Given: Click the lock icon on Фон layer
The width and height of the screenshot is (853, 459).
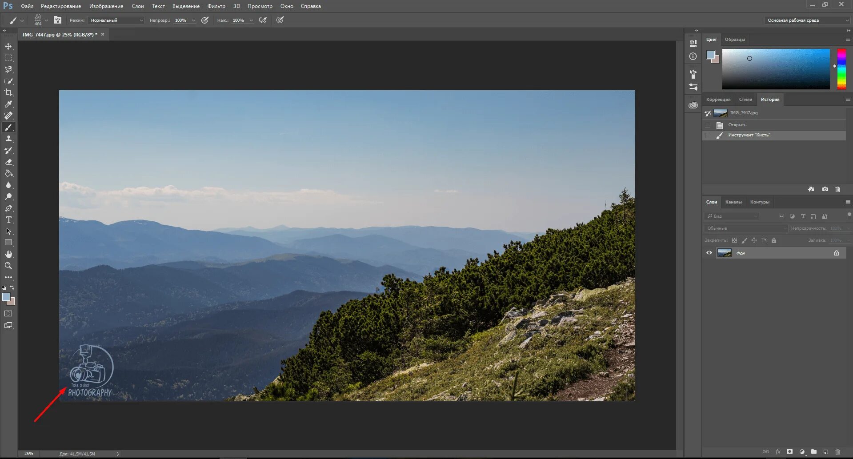Looking at the screenshot, I should [837, 253].
